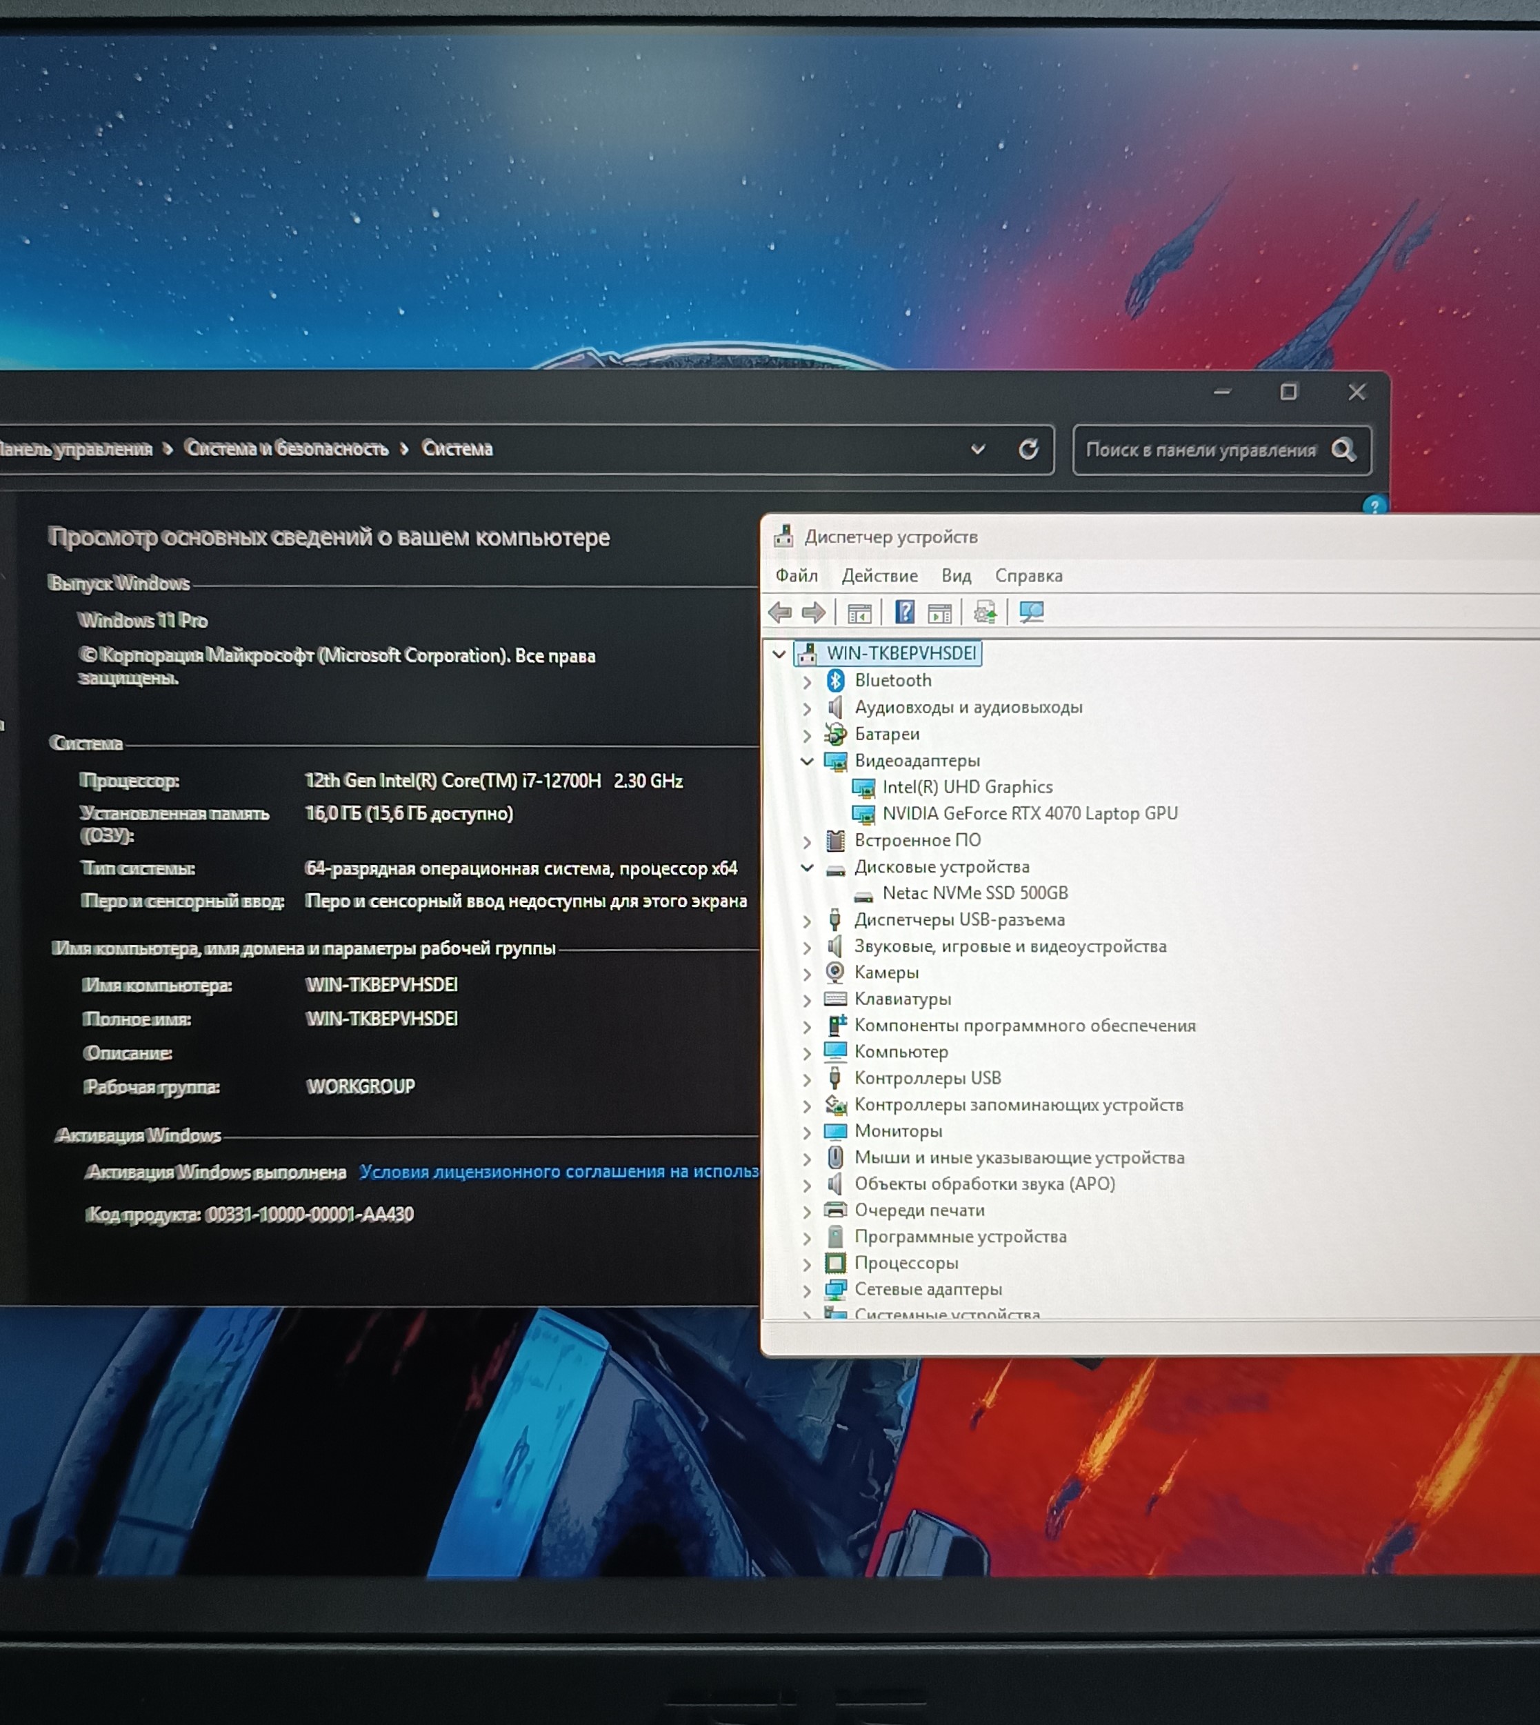
Task: Open the Действие menu
Action: 879,575
